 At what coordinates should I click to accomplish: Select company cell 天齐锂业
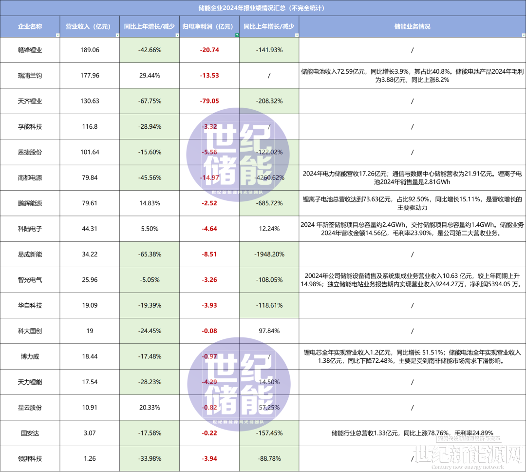click(x=30, y=101)
